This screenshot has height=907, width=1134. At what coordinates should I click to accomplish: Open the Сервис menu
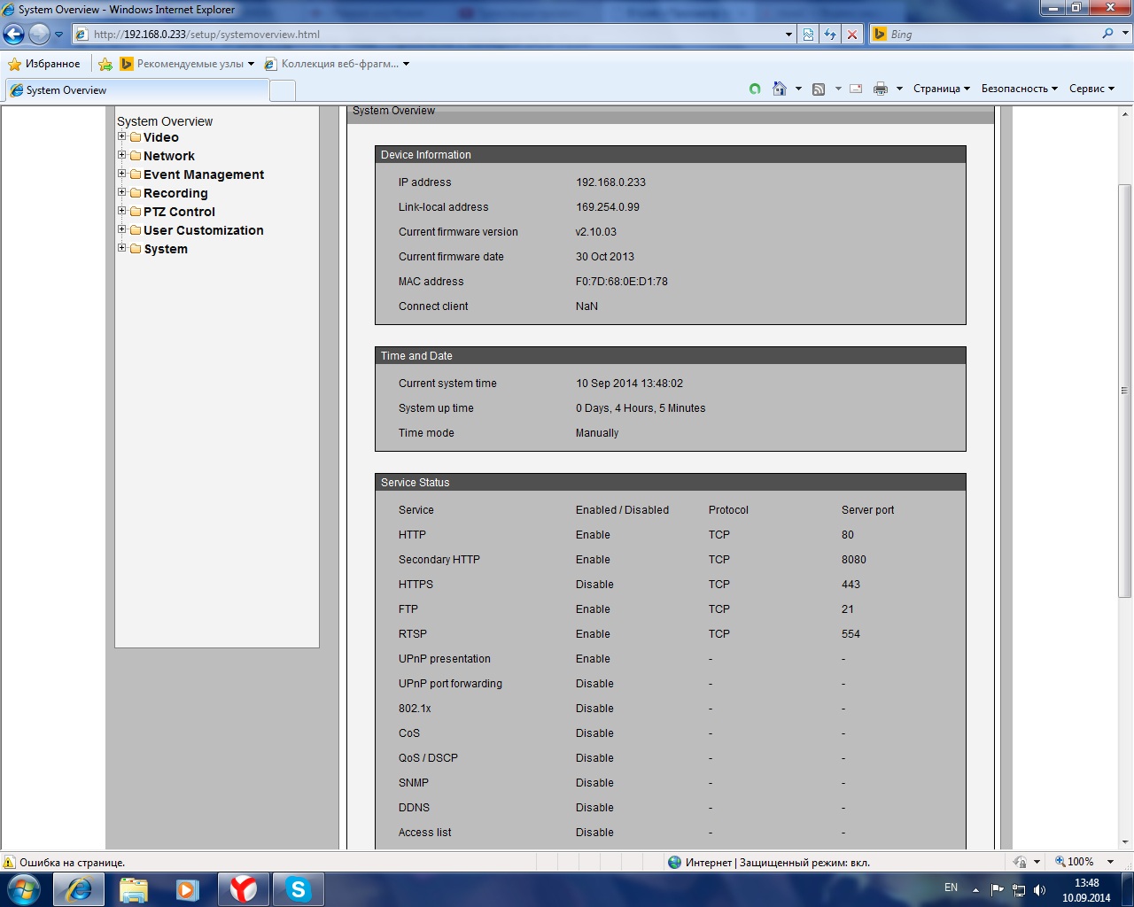tap(1091, 89)
